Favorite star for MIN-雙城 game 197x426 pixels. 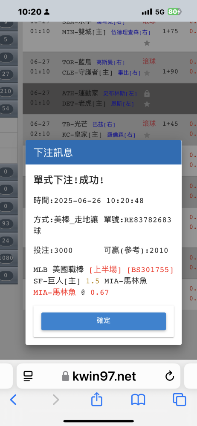click(147, 43)
